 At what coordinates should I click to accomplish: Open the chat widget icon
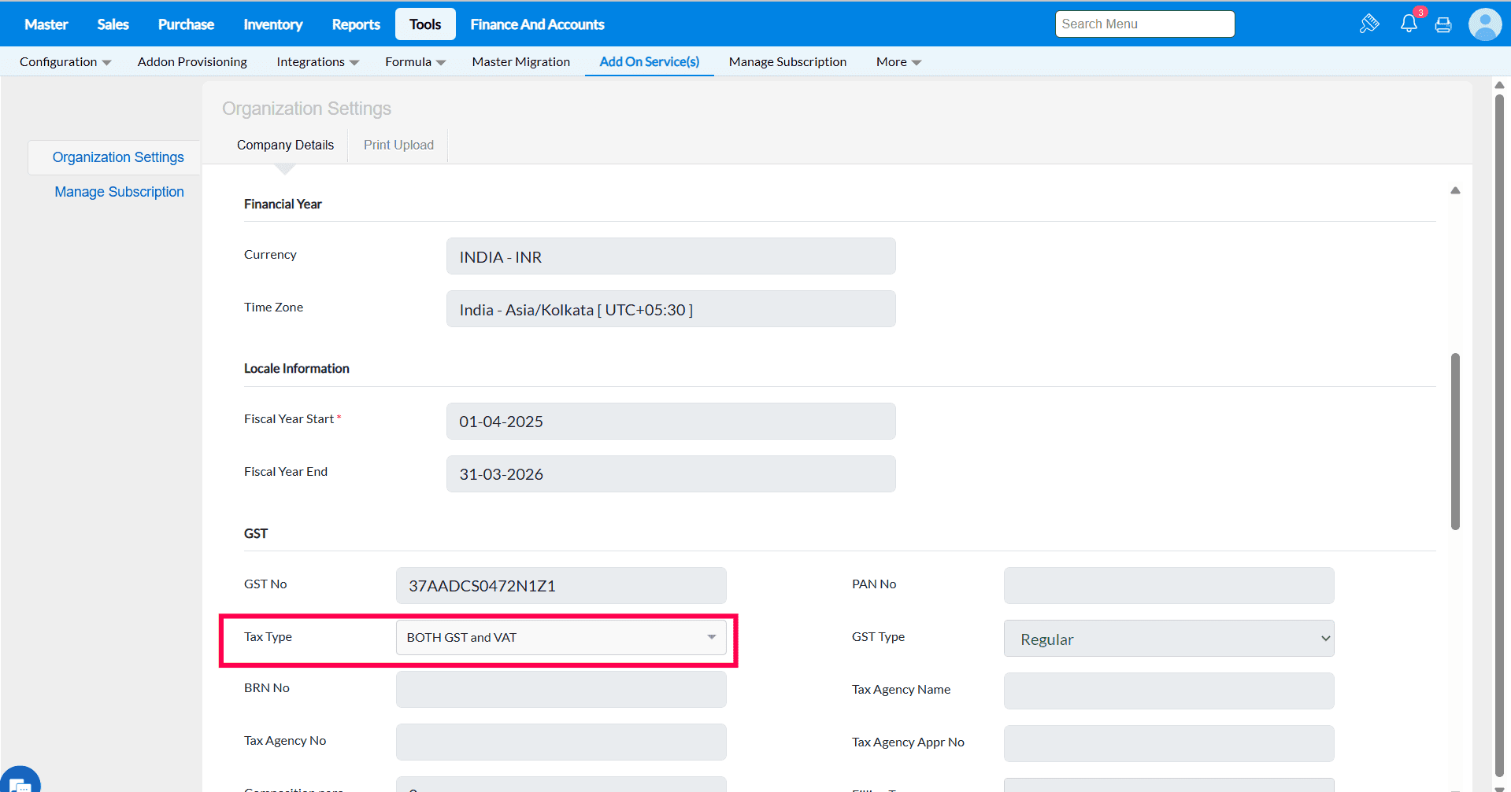20,780
